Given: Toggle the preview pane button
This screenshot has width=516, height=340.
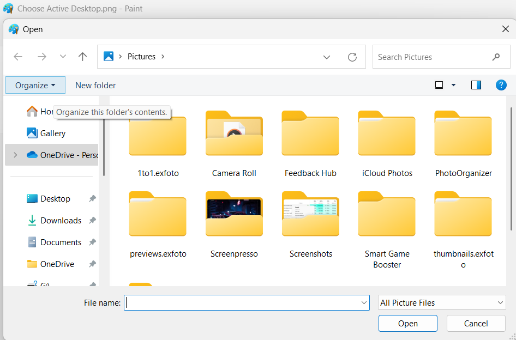Looking at the screenshot, I should pyautogui.click(x=476, y=85).
